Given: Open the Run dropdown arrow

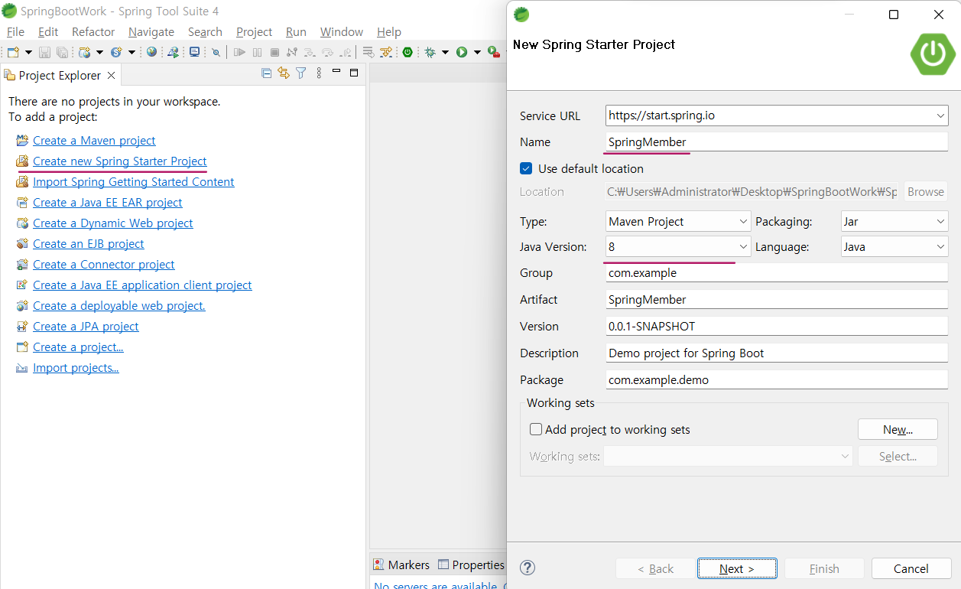Looking at the screenshot, I should (477, 52).
